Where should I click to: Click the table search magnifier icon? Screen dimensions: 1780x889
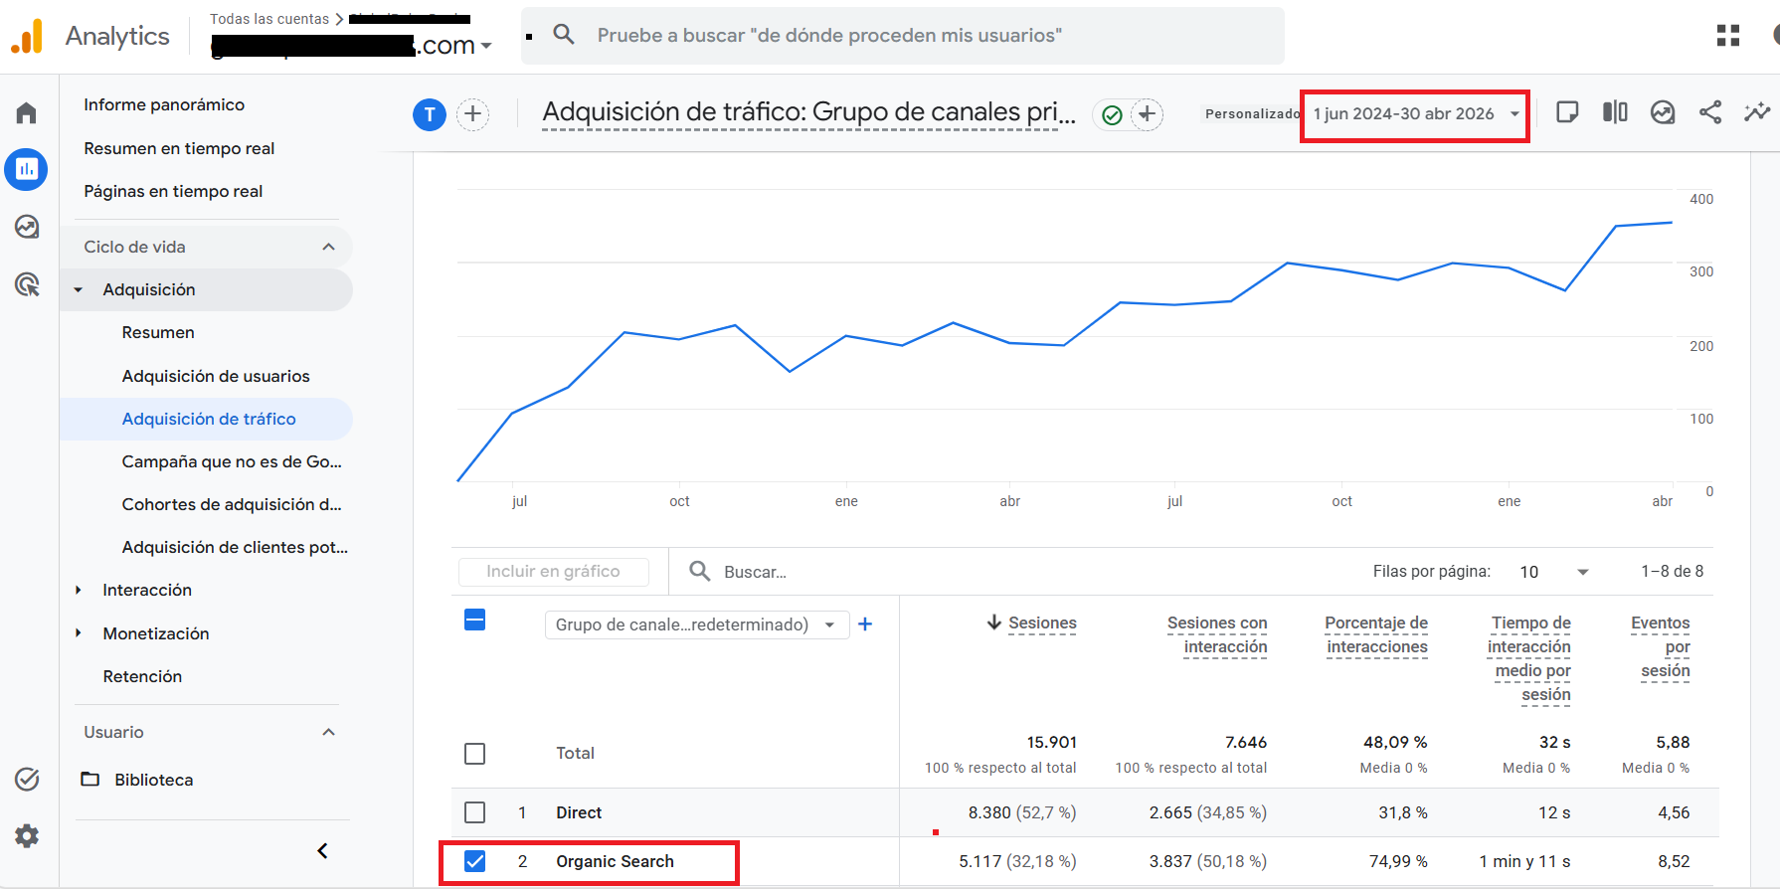700,571
